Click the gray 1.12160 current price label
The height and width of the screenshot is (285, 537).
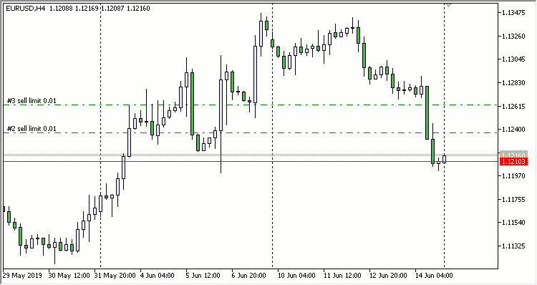(513, 155)
